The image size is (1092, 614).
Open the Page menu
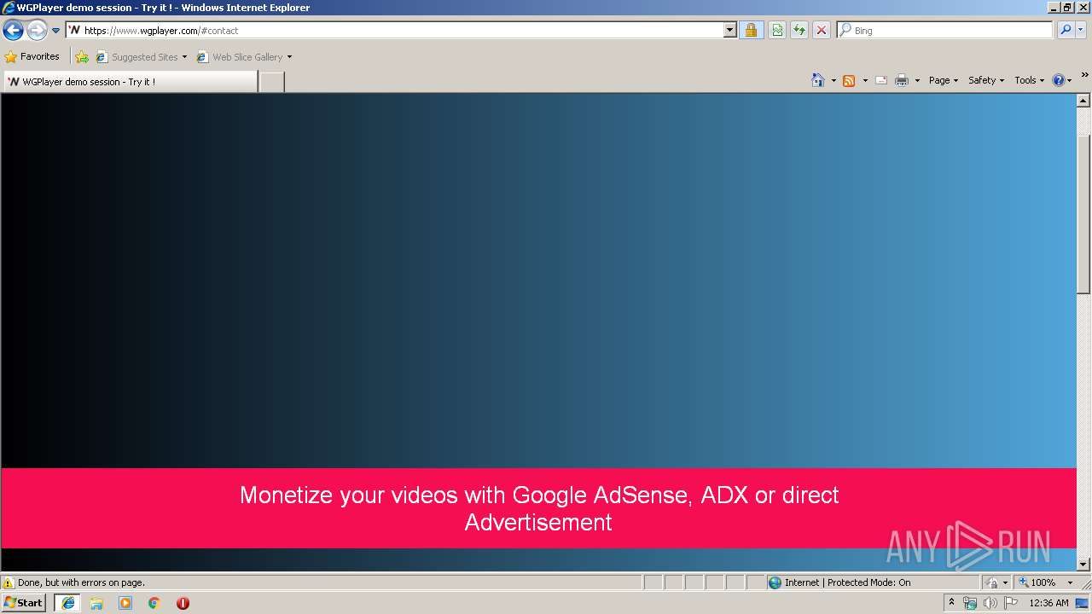[943, 80]
